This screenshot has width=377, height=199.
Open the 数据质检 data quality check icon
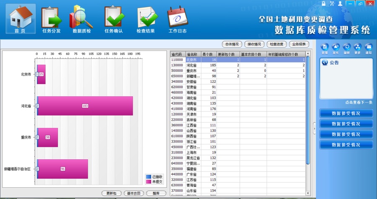click(82, 19)
